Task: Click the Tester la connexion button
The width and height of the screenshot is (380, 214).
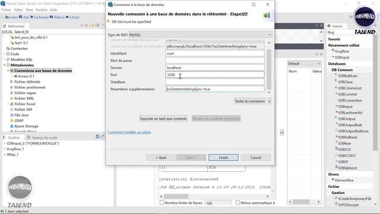Action: point(250,101)
